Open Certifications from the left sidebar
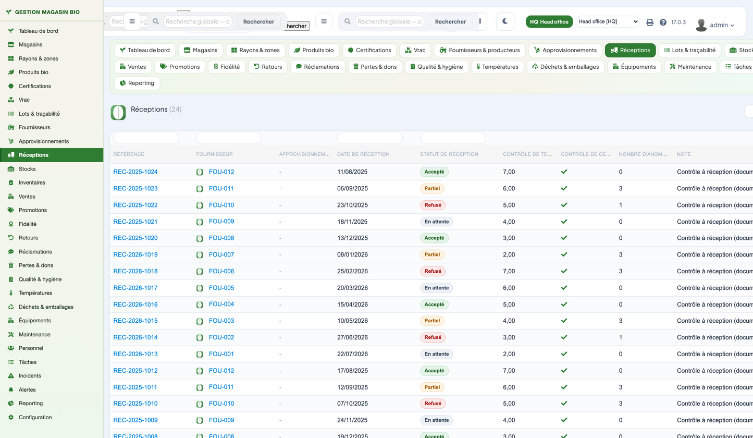 coord(52,86)
